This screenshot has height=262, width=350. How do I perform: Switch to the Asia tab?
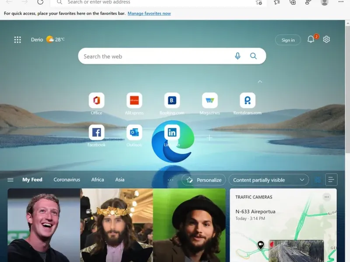pos(120,179)
